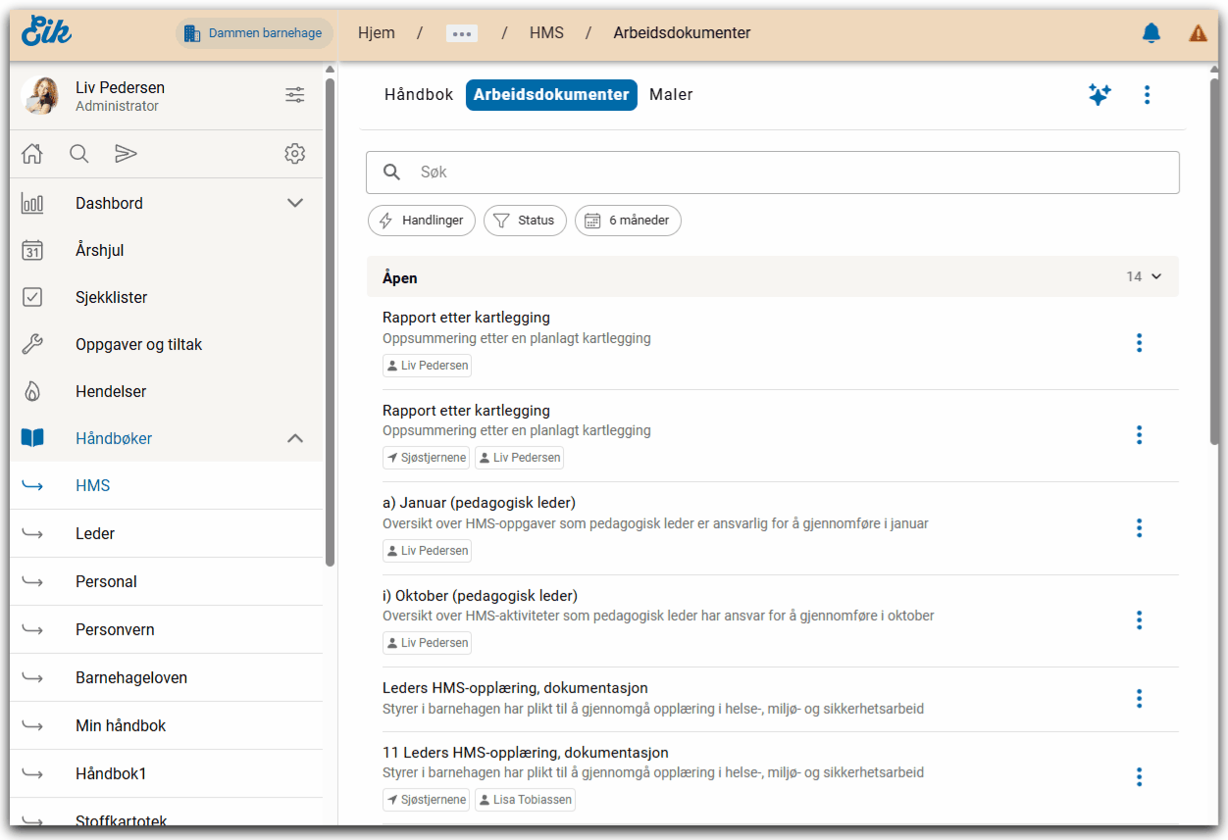Viewport: 1228px width, 840px height.
Task: Click the wrench icon for Oppgaver og tiltak
Action: coord(32,344)
